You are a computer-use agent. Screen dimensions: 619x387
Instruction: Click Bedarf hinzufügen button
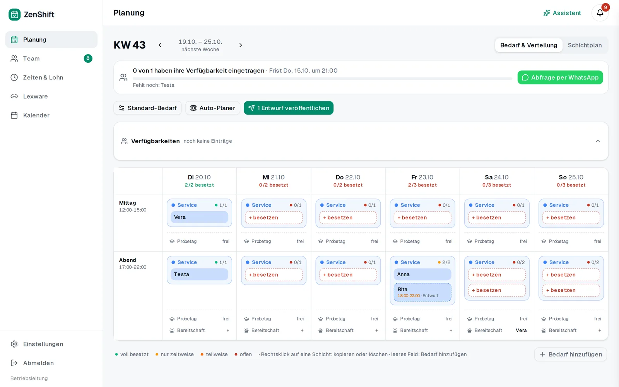coord(571,354)
